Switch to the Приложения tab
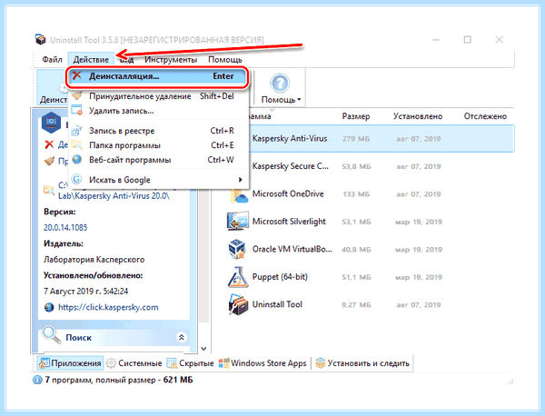The height and width of the screenshot is (416, 545). (x=70, y=363)
